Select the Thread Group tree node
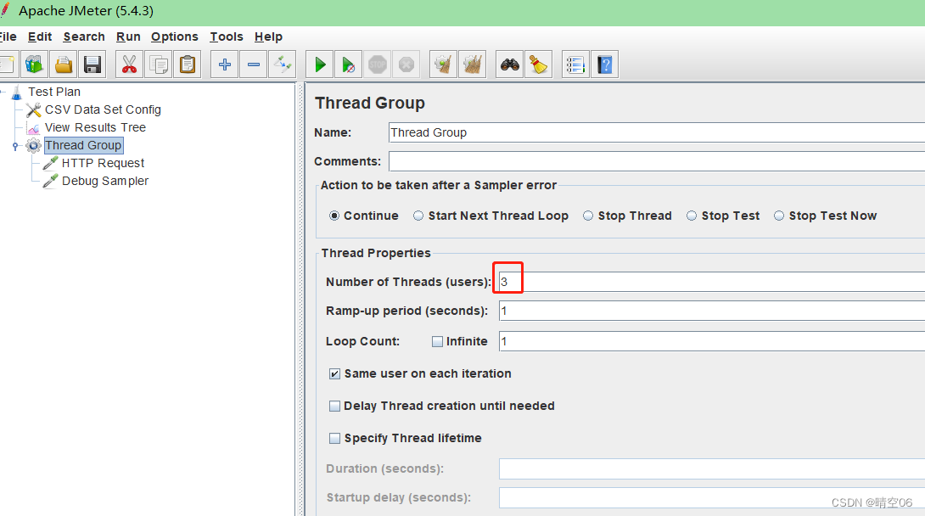 point(83,146)
